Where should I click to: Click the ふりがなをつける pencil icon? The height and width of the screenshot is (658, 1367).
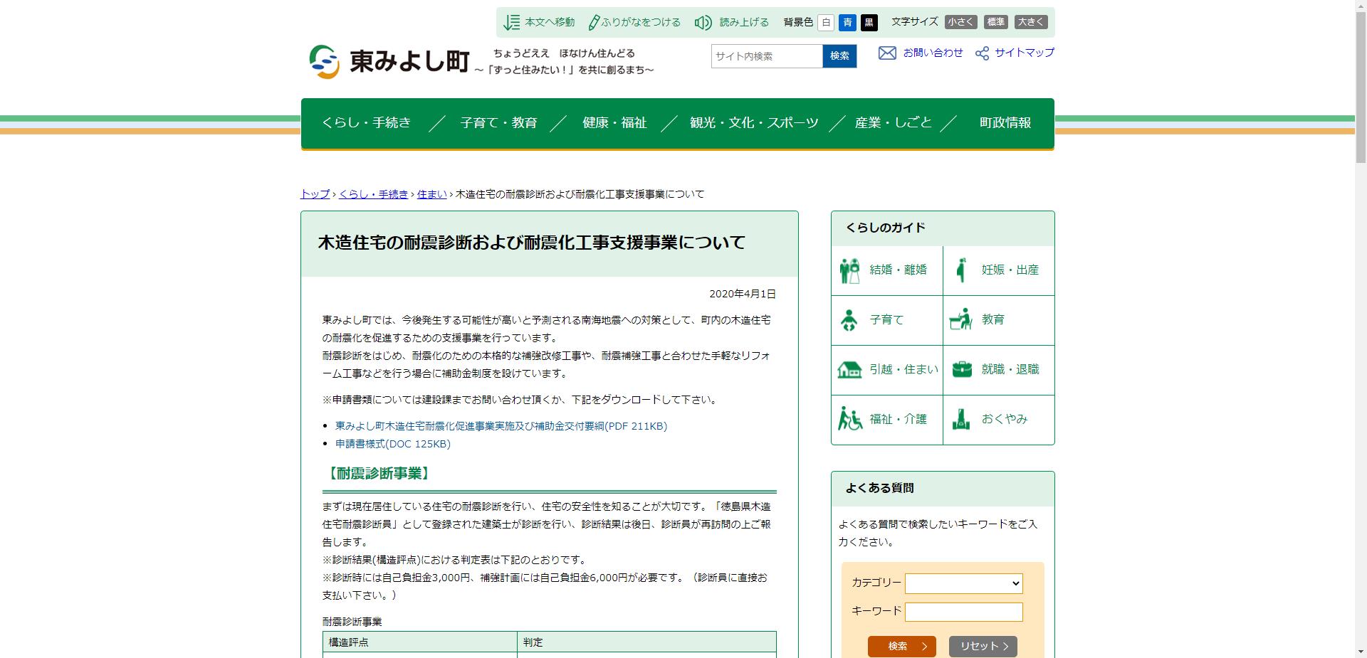[593, 22]
